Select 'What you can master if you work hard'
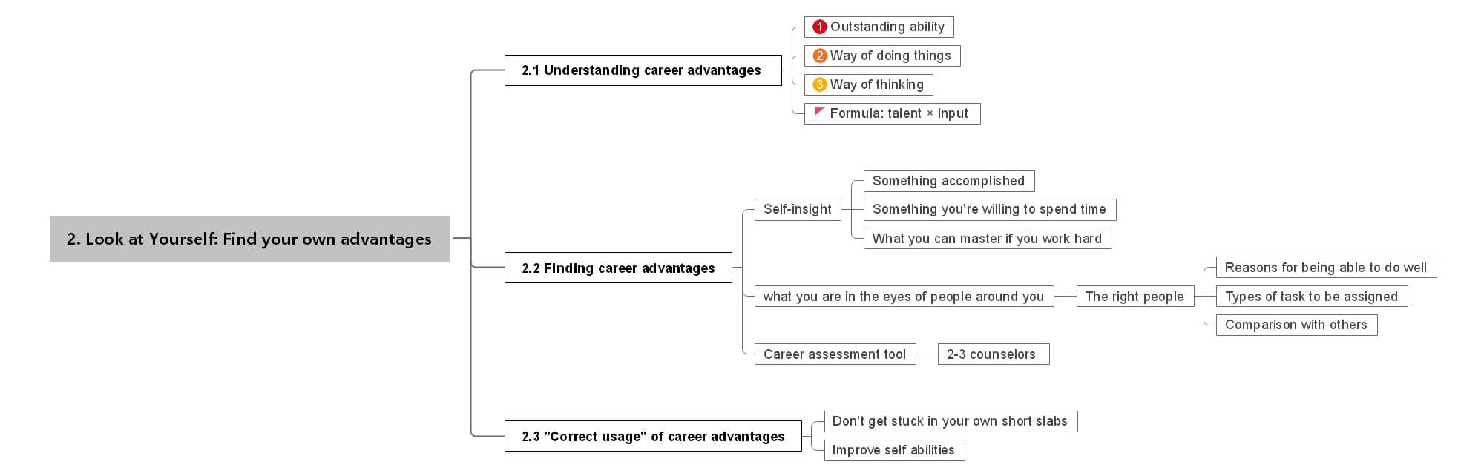1484x476 pixels. (987, 239)
